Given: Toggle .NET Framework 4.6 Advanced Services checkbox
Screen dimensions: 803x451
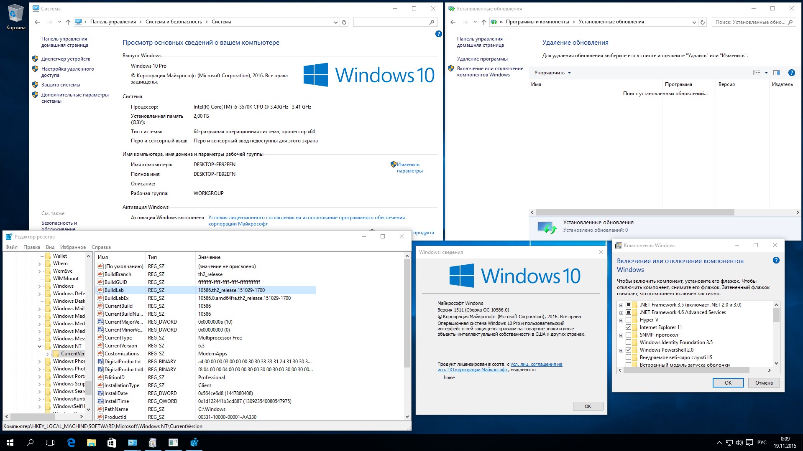Looking at the screenshot, I should (x=628, y=312).
